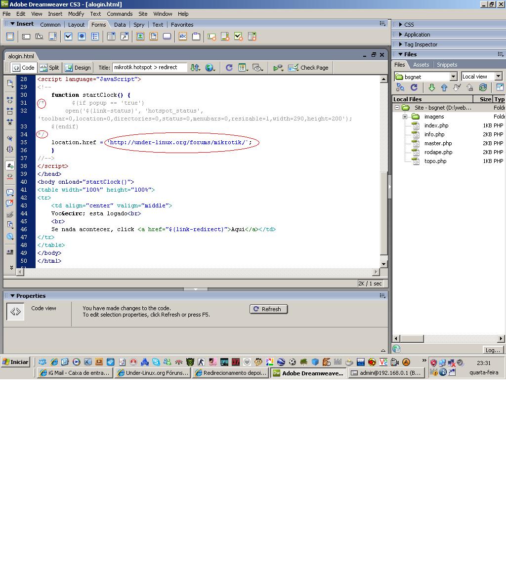Screen dimensions: 506x564
Task: Insert a Form element from Forms toolbar
Action: (x=10, y=37)
